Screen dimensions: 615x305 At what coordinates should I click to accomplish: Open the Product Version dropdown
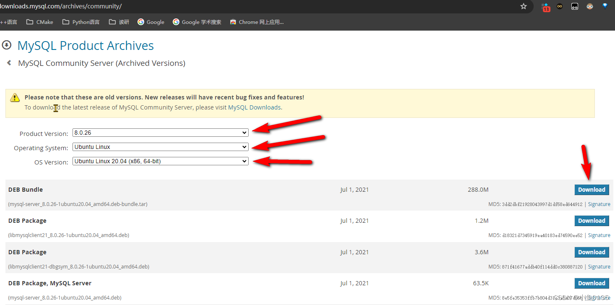pos(161,133)
